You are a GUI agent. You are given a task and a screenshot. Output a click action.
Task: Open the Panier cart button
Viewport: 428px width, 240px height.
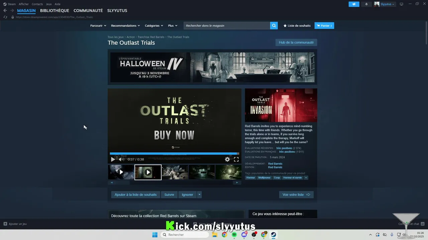[x=324, y=26]
